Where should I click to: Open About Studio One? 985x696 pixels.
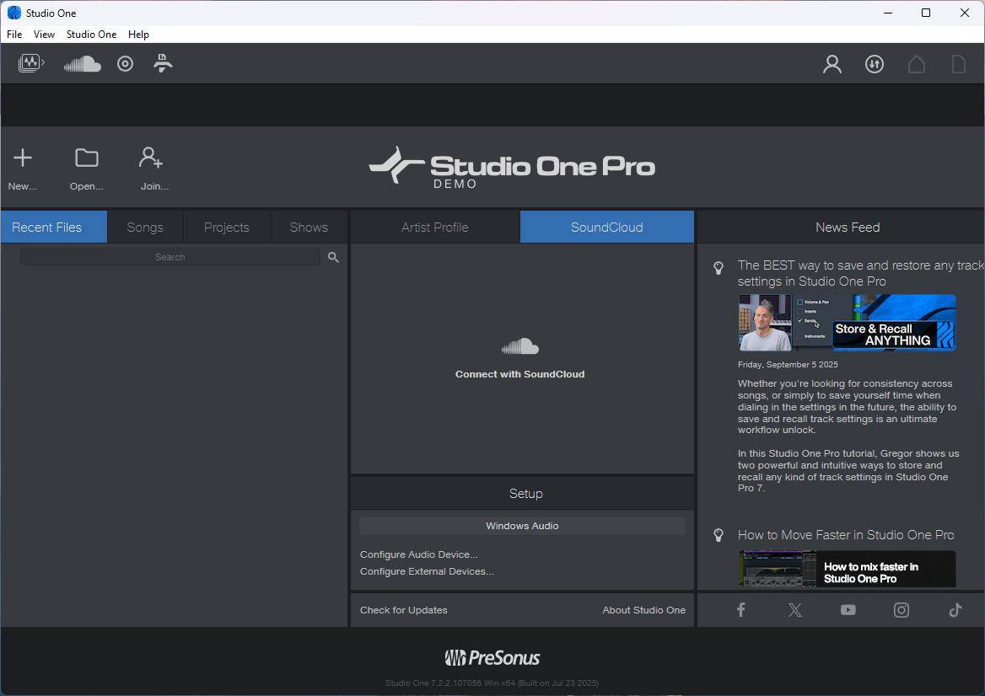point(644,610)
